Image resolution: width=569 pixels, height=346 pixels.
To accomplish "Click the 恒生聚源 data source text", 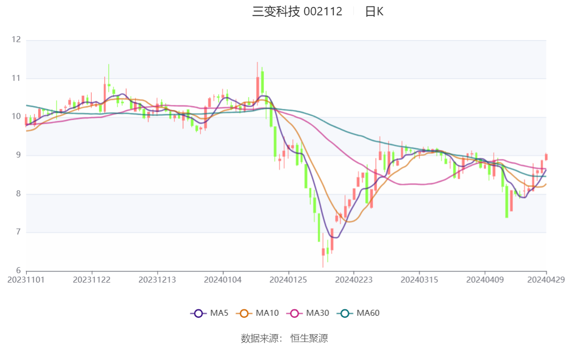I will pos(309,339).
